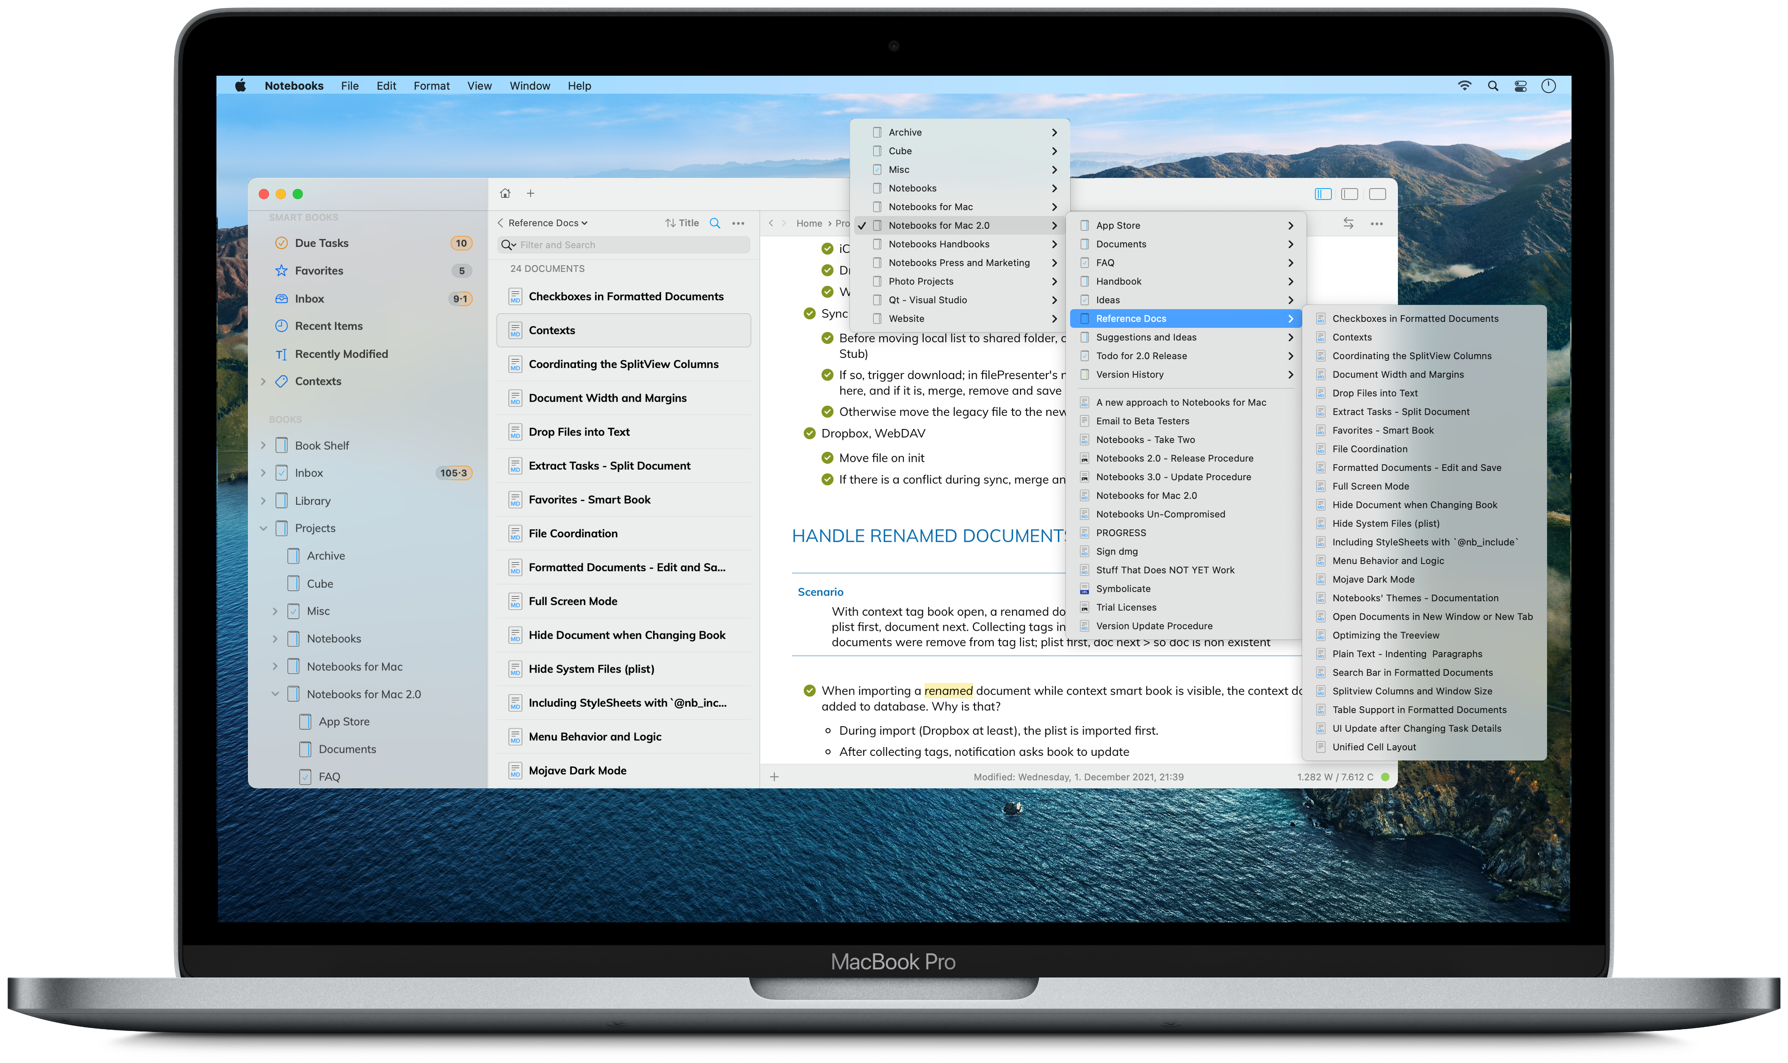
Task: Open the document list's three-dot menu
Action: [739, 223]
